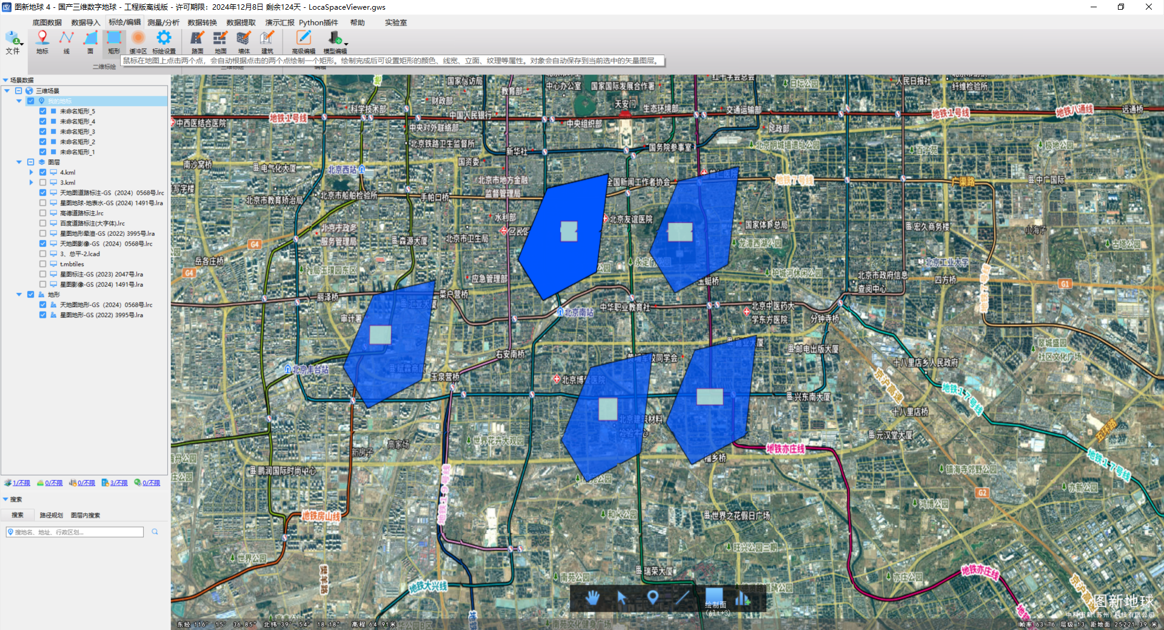The width and height of the screenshot is (1164, 630).
Task: Open the 模型编辑 dropdown arrow
Action: click(x=346, y=44)
